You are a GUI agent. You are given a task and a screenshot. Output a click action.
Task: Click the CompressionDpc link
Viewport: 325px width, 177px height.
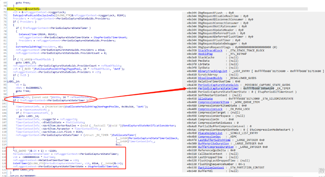(209, 137)
